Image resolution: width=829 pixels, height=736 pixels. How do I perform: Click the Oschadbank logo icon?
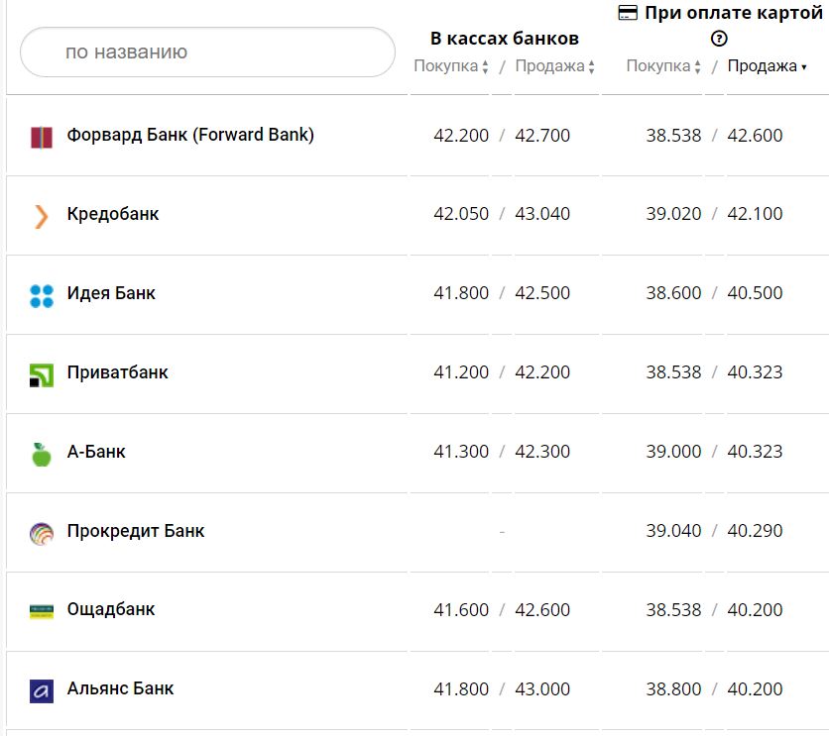click(x=41, y=611)
